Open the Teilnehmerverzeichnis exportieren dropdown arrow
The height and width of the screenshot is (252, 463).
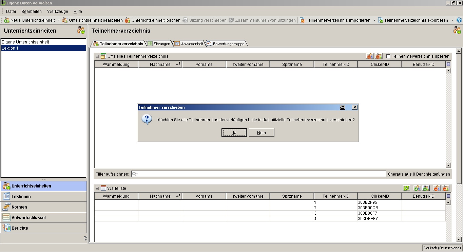(x=452, y=20)
